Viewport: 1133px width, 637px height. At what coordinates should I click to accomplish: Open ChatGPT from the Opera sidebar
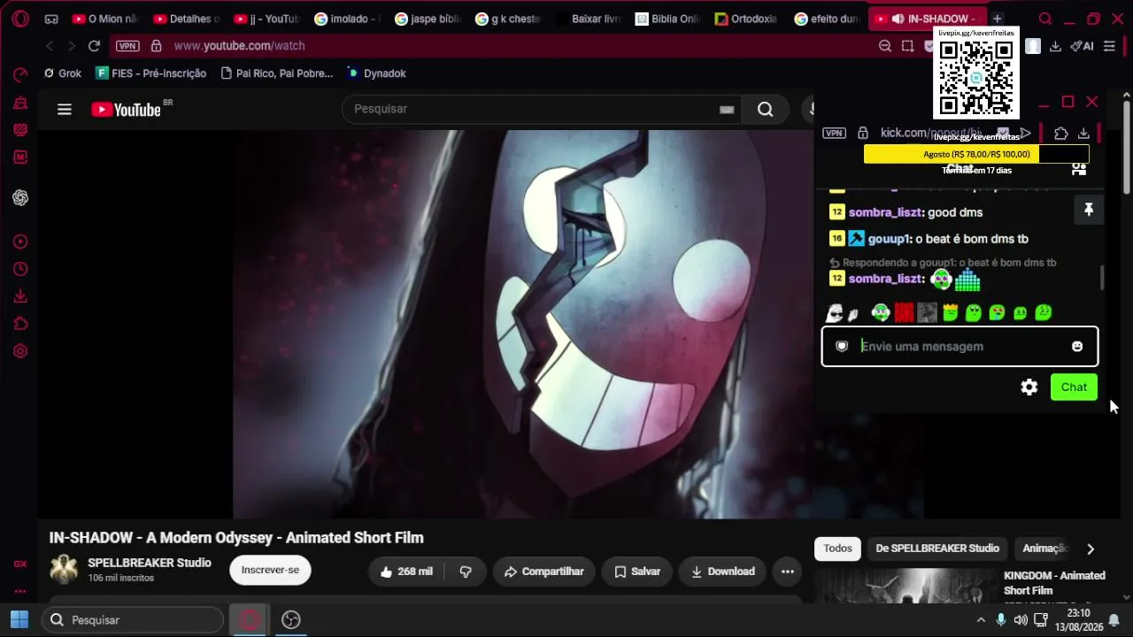tap(20, 197)
